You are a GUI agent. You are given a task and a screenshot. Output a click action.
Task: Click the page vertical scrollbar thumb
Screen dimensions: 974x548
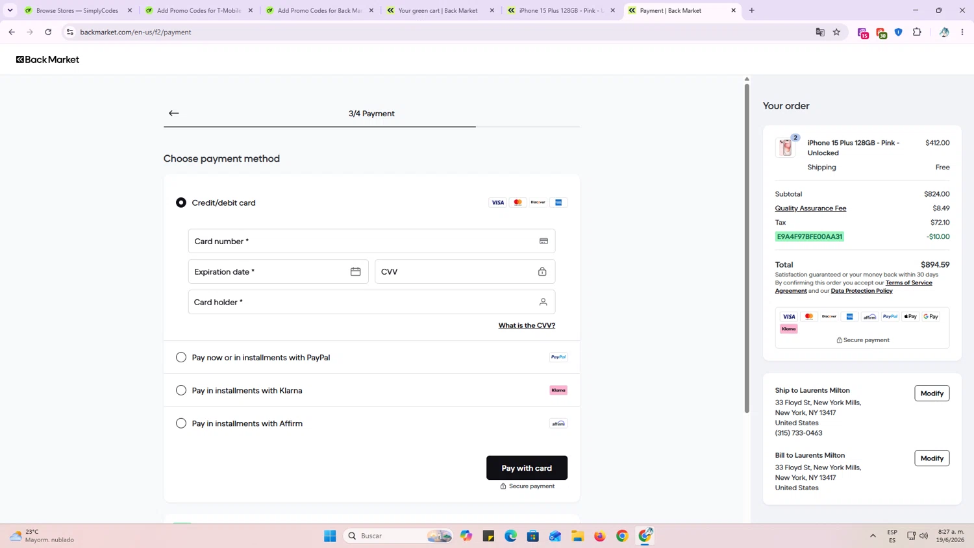pos(747,247)
